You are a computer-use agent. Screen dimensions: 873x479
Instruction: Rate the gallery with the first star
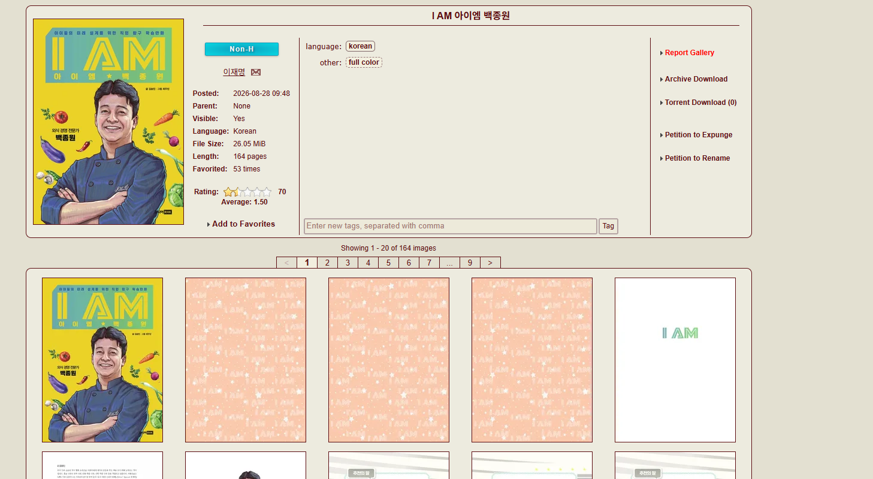tap(228, 192)
